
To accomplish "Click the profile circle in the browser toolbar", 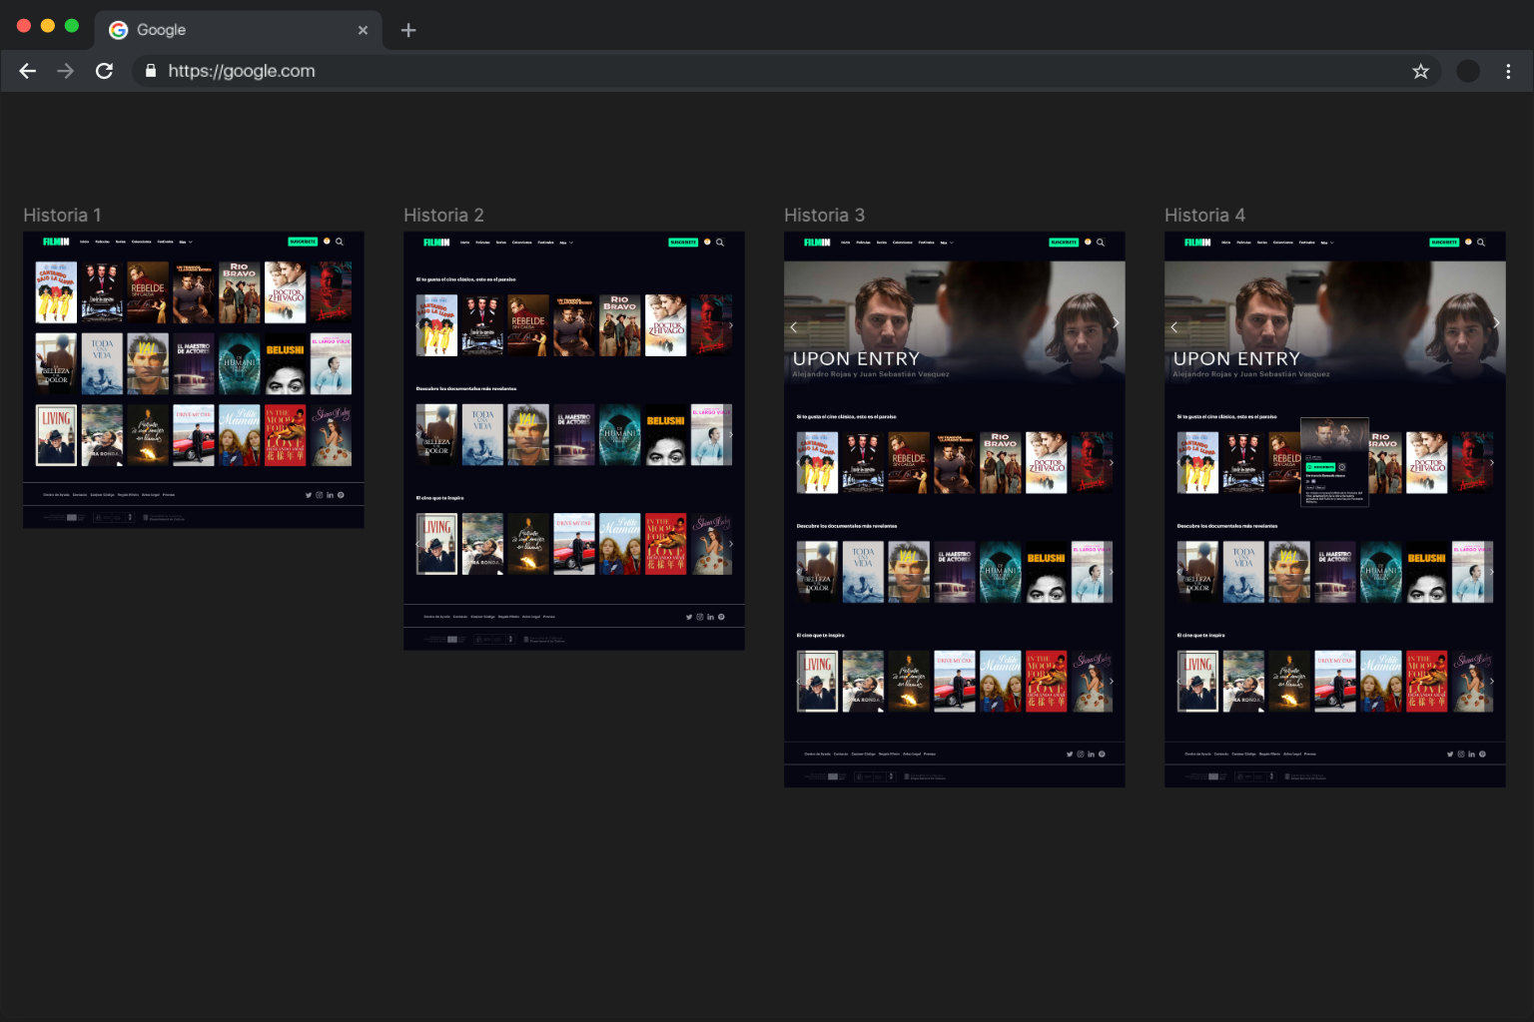I will pos(1468,71).
